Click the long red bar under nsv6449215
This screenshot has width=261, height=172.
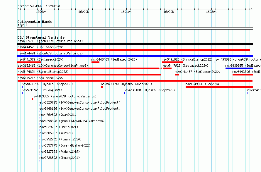[x=135, y=81]
